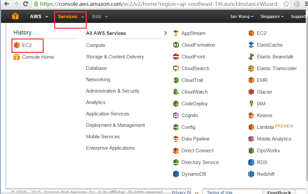Select the Storage & Content Delivery category
This screenshot has width=308, height=194.
(115, 57)
